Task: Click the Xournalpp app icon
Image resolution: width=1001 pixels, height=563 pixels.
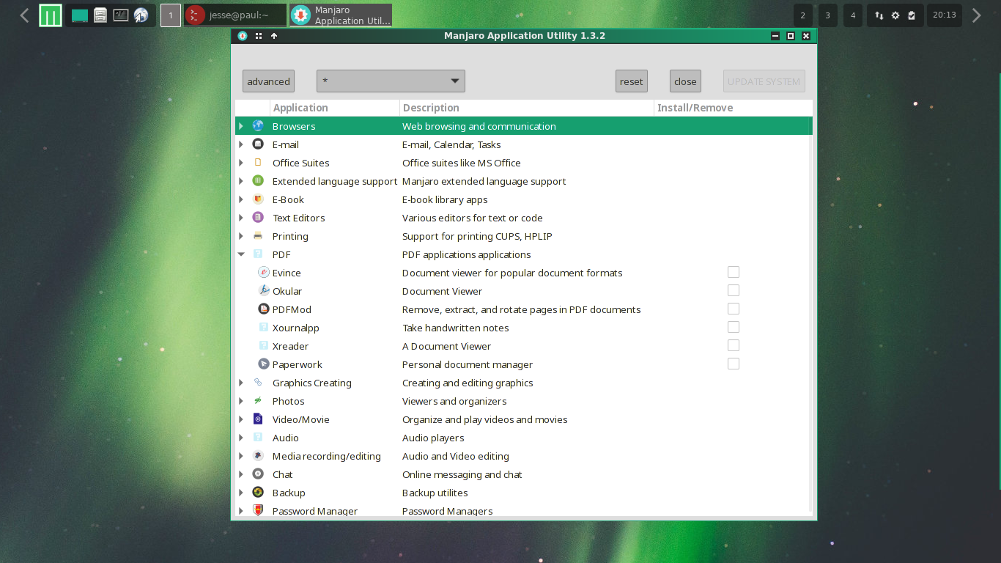Action: click(264, 328)
